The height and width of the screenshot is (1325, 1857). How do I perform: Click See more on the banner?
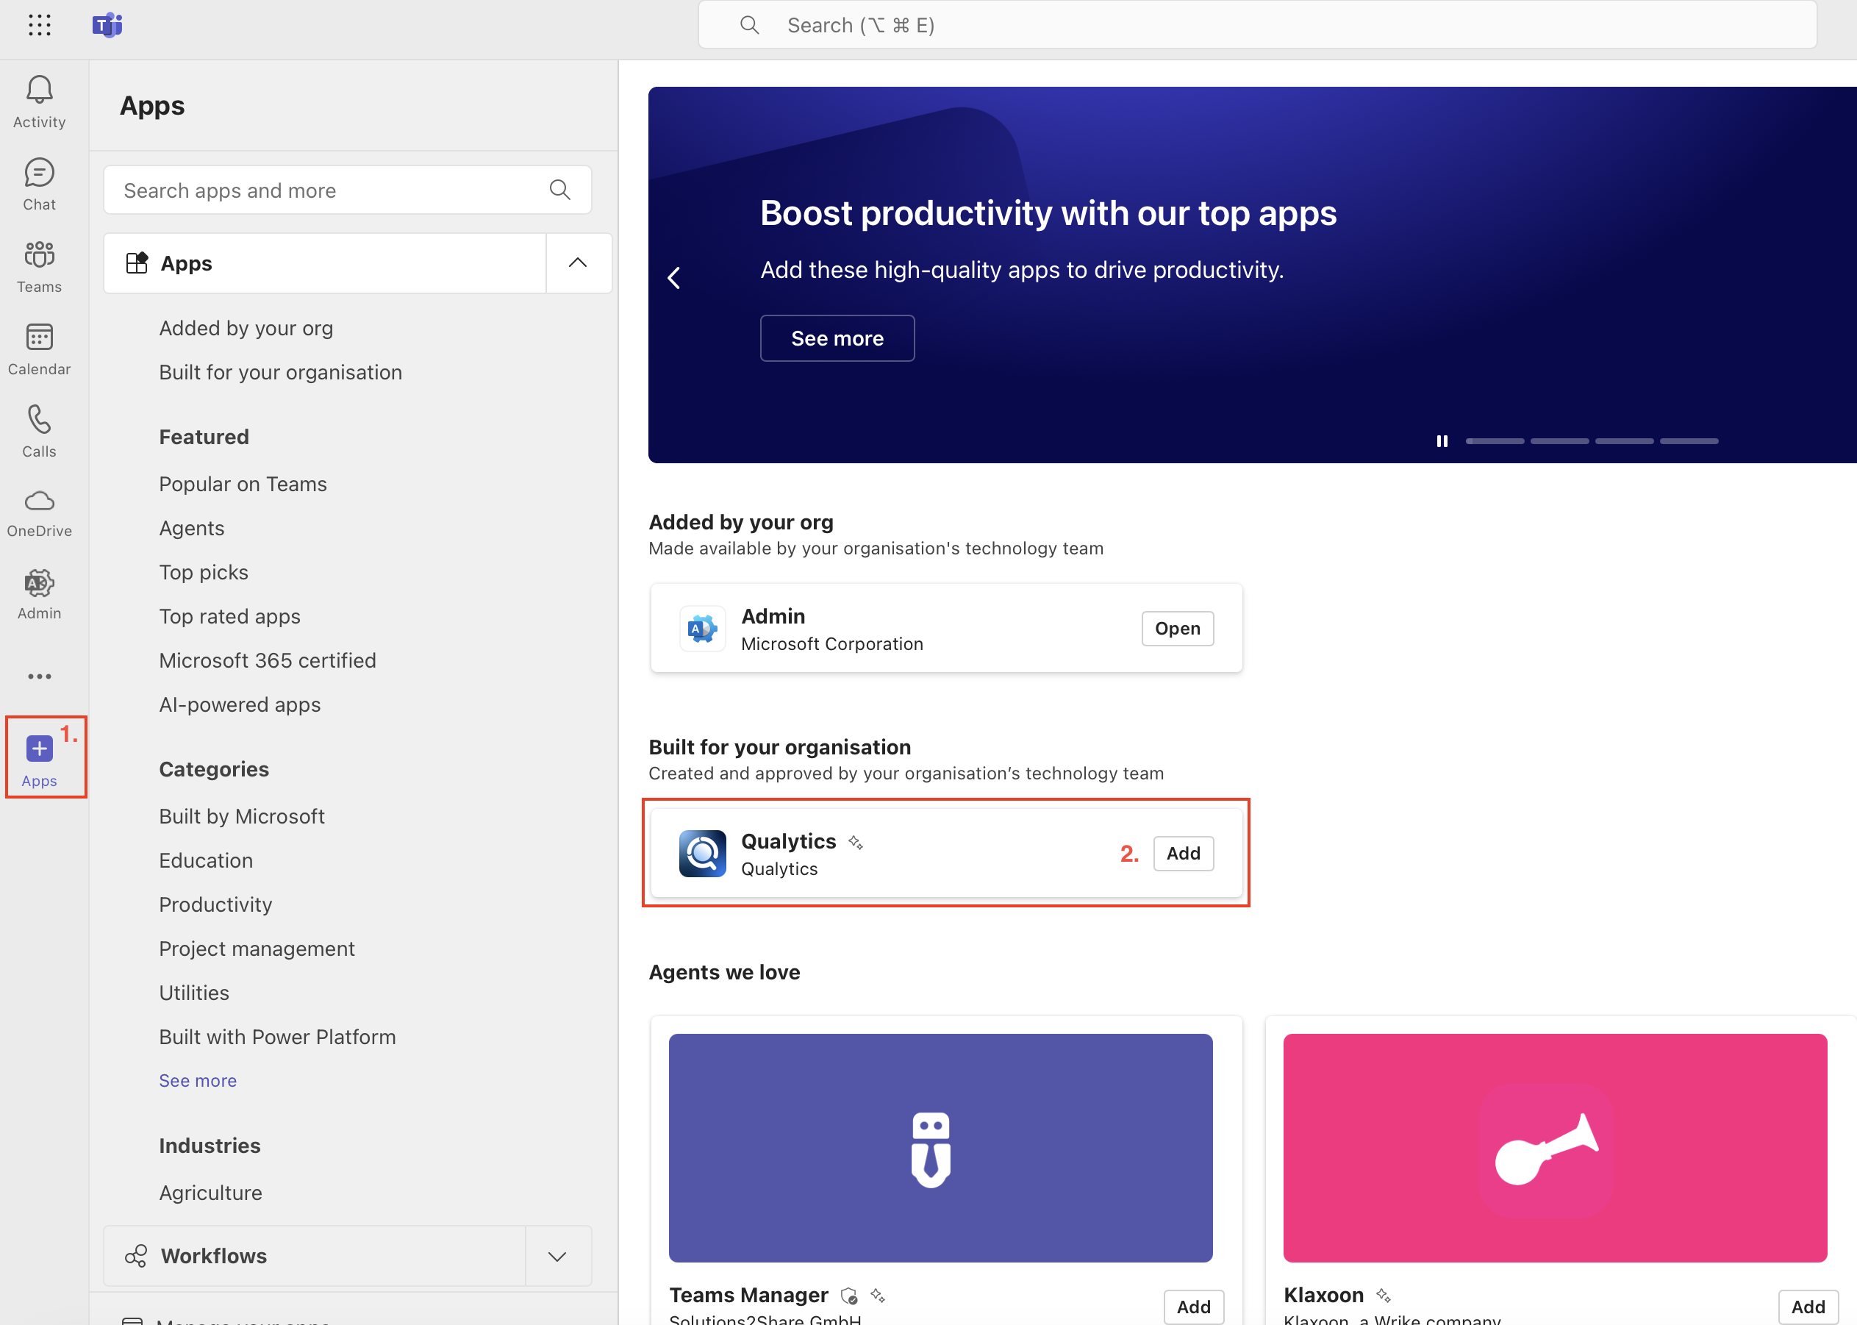837,337
